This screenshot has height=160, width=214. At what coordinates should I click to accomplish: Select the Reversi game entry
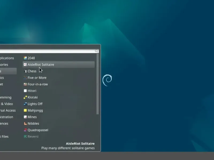(59, 137)
